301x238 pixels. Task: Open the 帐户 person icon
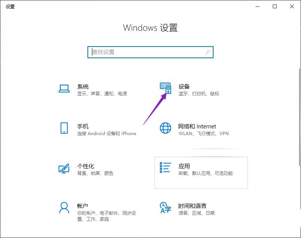click(64, 208)
